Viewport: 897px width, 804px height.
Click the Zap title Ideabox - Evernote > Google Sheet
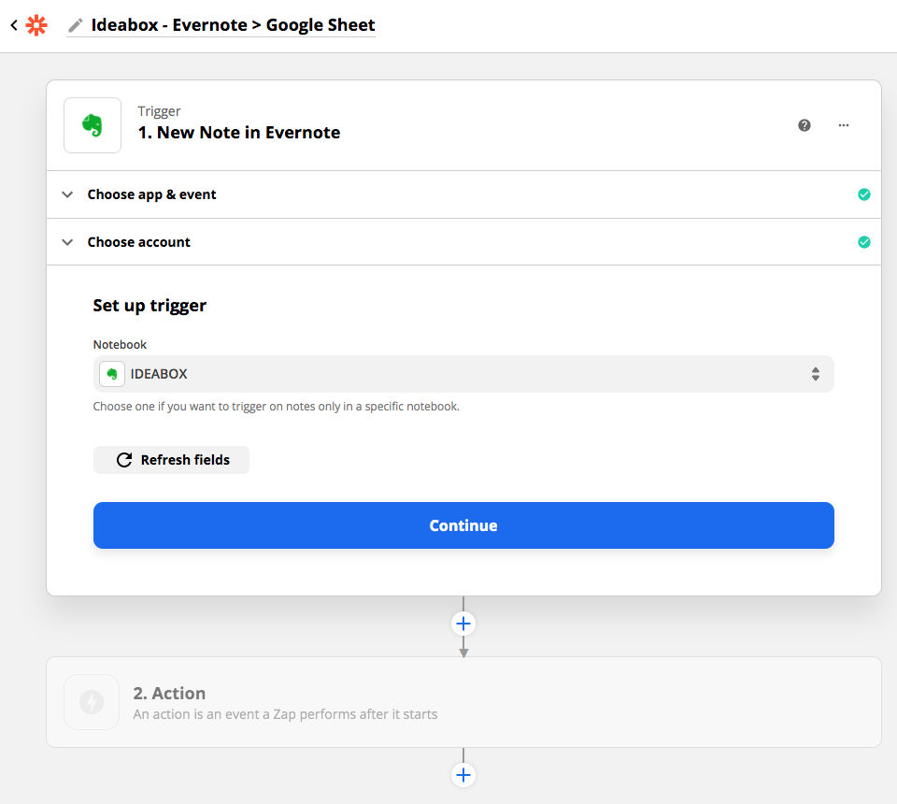(233, 25)
